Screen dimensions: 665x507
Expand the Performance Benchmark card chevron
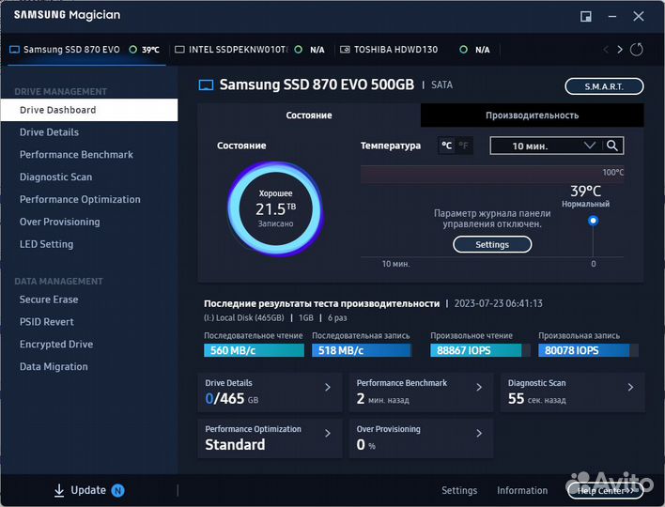(x=479, y=387)
